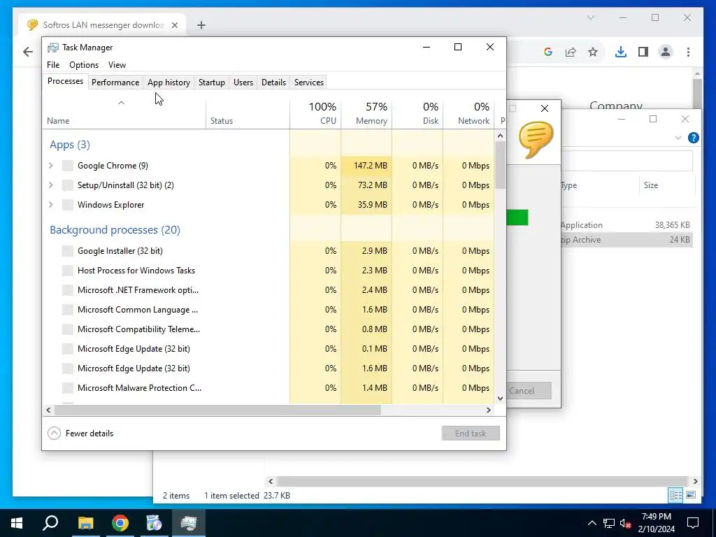The height and width of the screenshot is (537, 716).
Task: Open the Chrome three-dot menu
Action: coord(688,52)
